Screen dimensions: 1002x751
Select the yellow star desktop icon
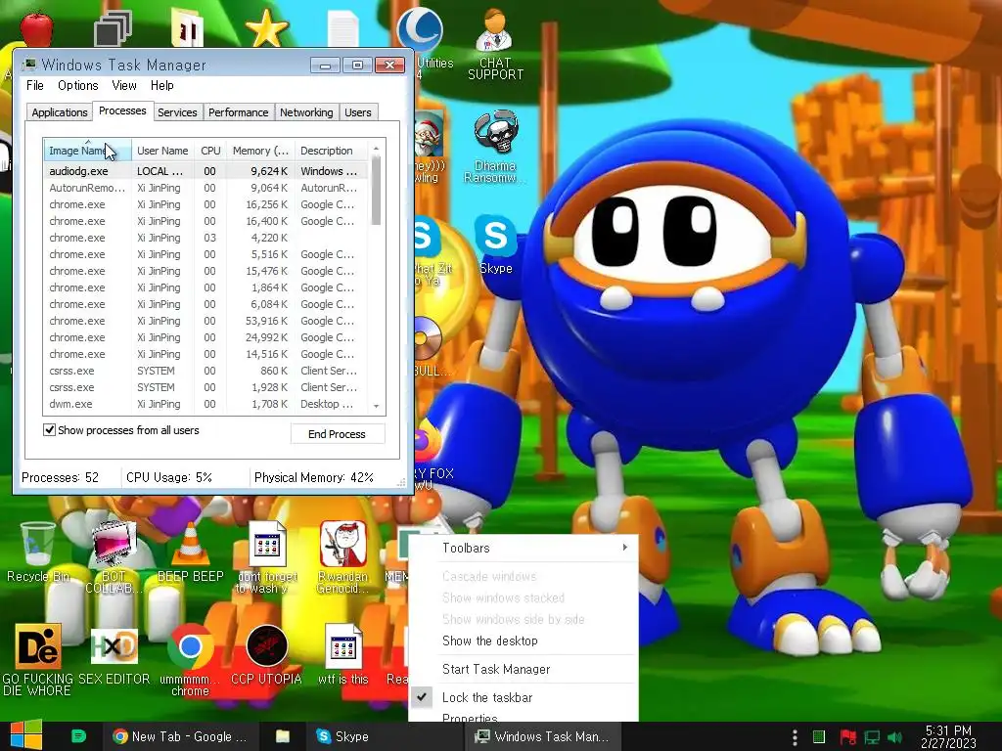[x=266, y=28]
